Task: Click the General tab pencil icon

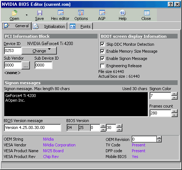Action: pyautogui.click(x=7, y=25)
